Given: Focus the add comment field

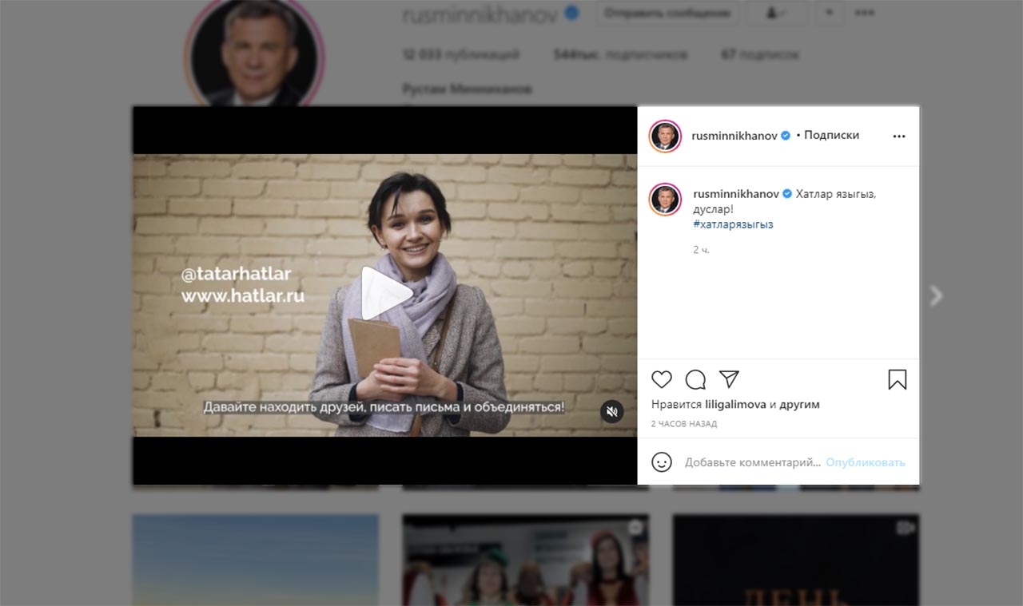Looking at the screenshot, I should pos(753,462).
